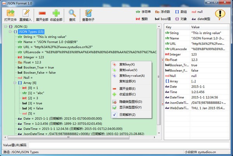Click the bol icon of Boolean_True tree row

coord(20,67)
